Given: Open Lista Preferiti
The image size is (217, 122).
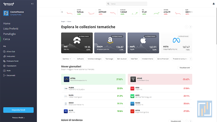Looking at the screenshot, I should pyautogui.click(x=11, y=29).
